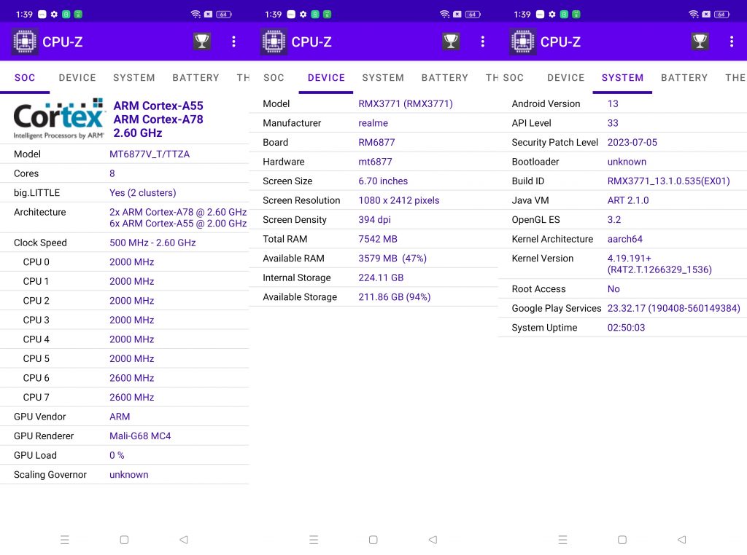Tap the recent apps button on the SOC screen
This screenshot has height=555, width=747.
(x=65, y=540)
